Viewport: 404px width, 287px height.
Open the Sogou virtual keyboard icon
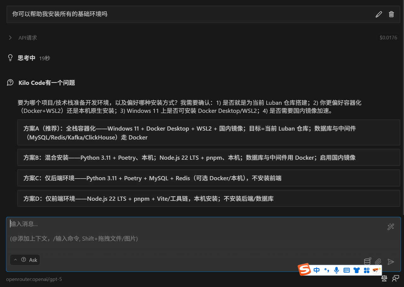[346, 270]
